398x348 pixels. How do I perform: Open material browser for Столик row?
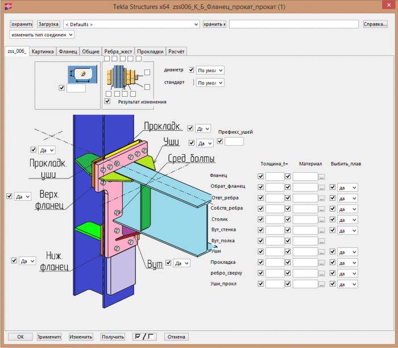(322, 219)
